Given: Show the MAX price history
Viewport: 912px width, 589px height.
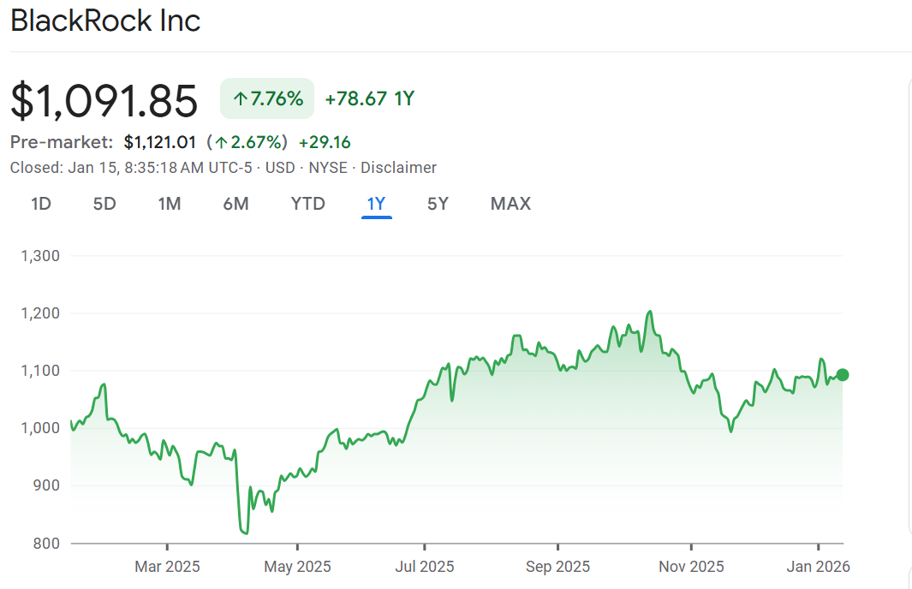Looking at the screenshot, I should [510, 204].
